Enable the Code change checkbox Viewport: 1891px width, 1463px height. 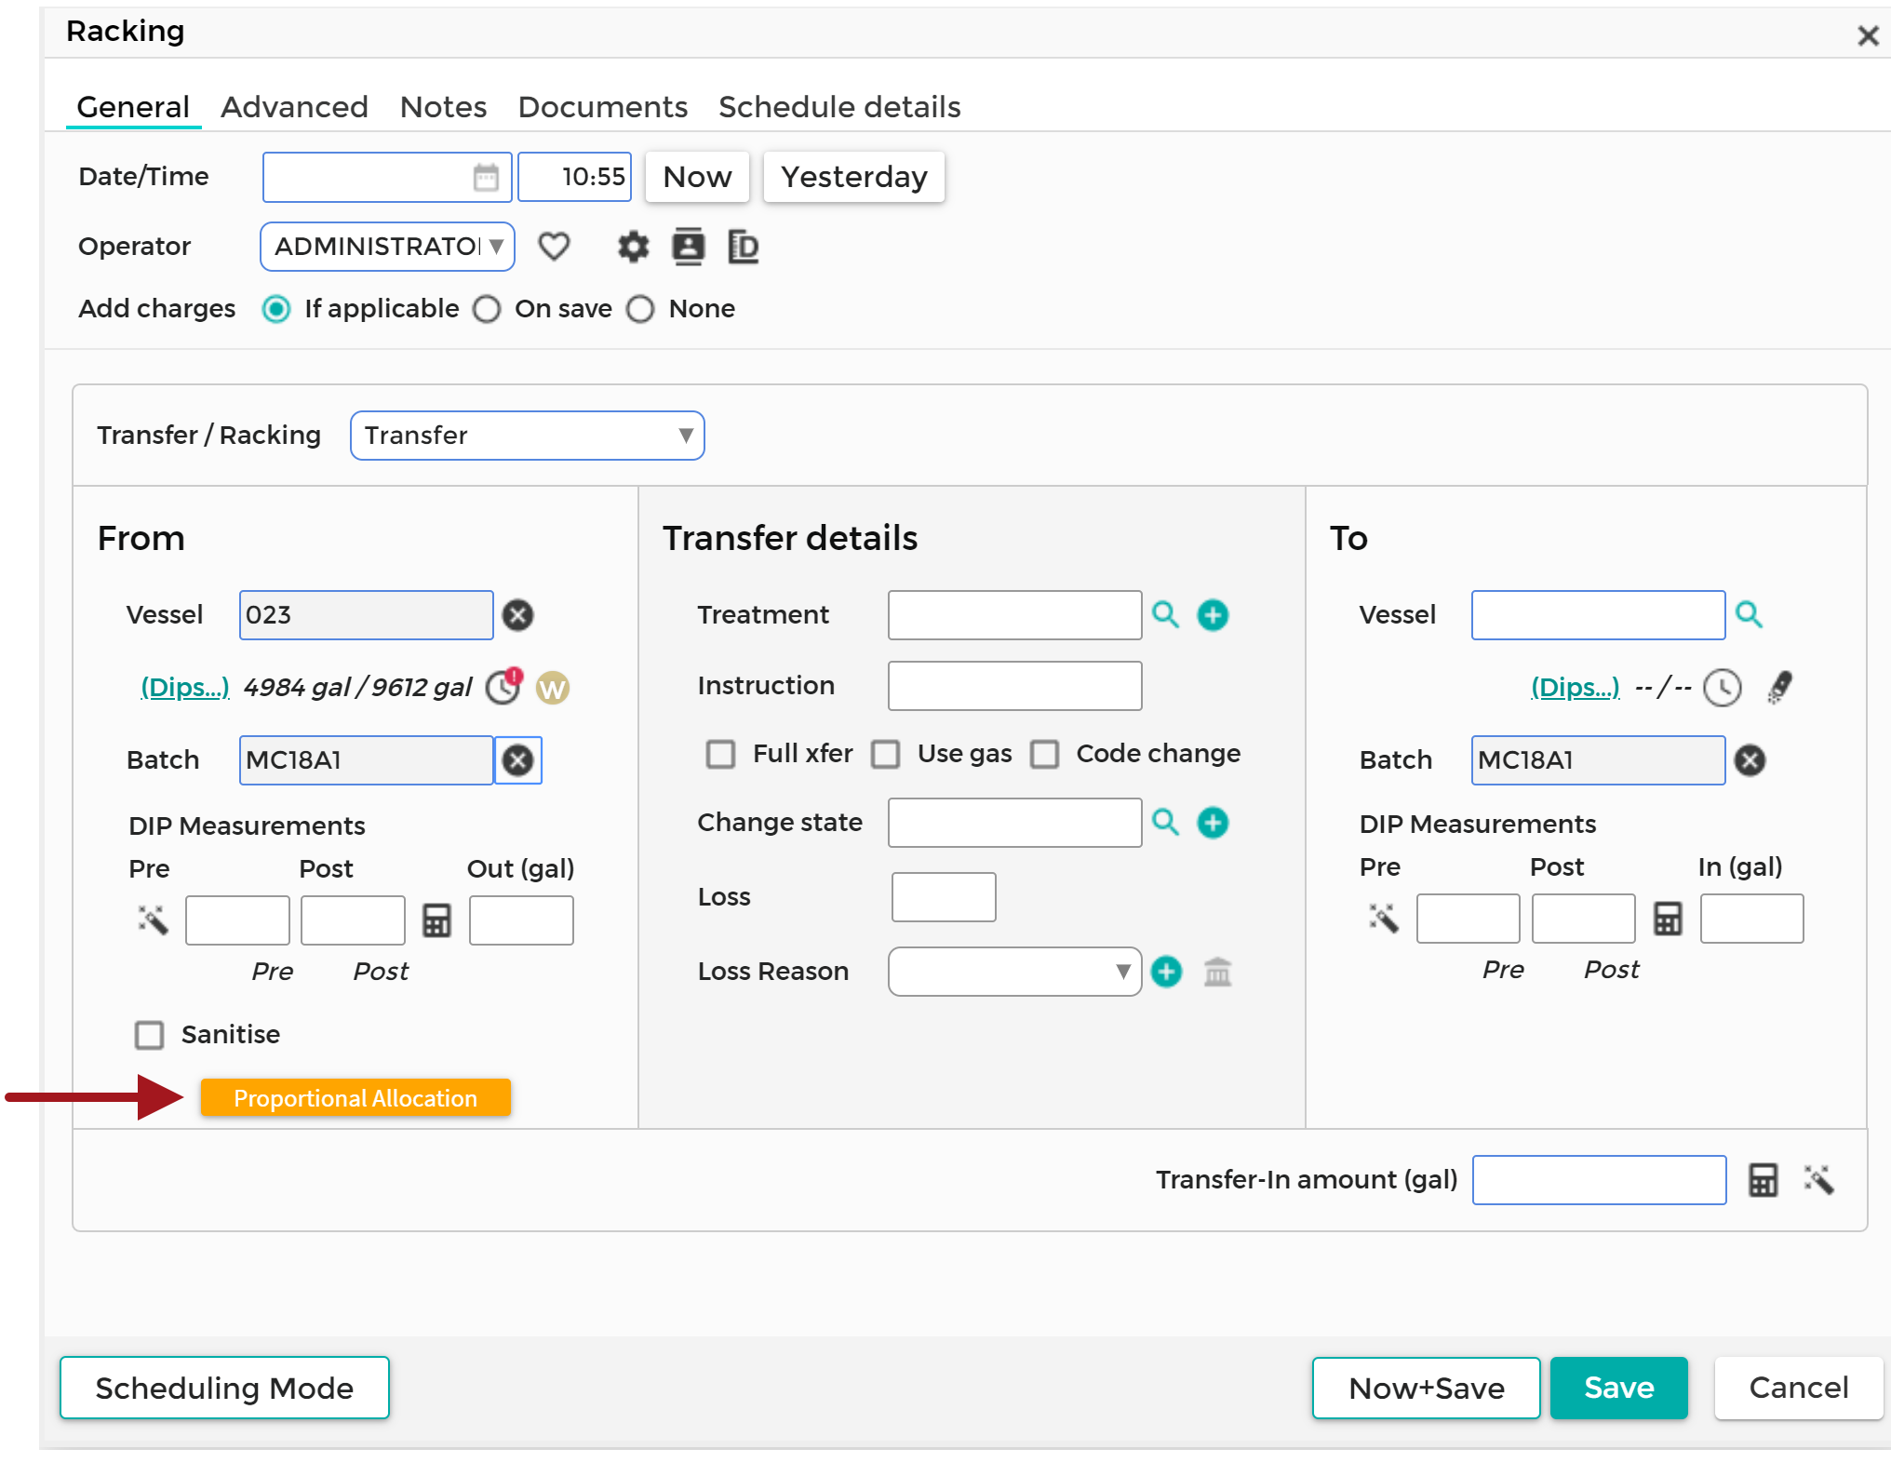tap(1044, 754)
